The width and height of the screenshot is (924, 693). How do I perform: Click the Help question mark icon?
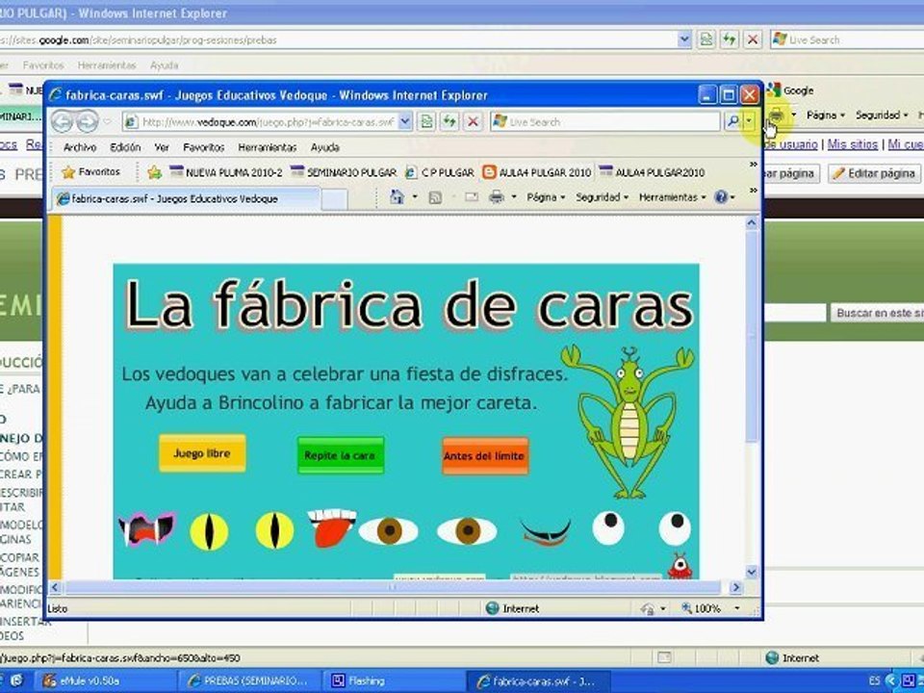721,196
